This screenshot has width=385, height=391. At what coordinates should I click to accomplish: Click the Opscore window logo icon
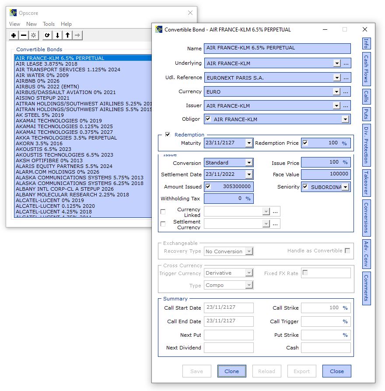pos(13,13)
